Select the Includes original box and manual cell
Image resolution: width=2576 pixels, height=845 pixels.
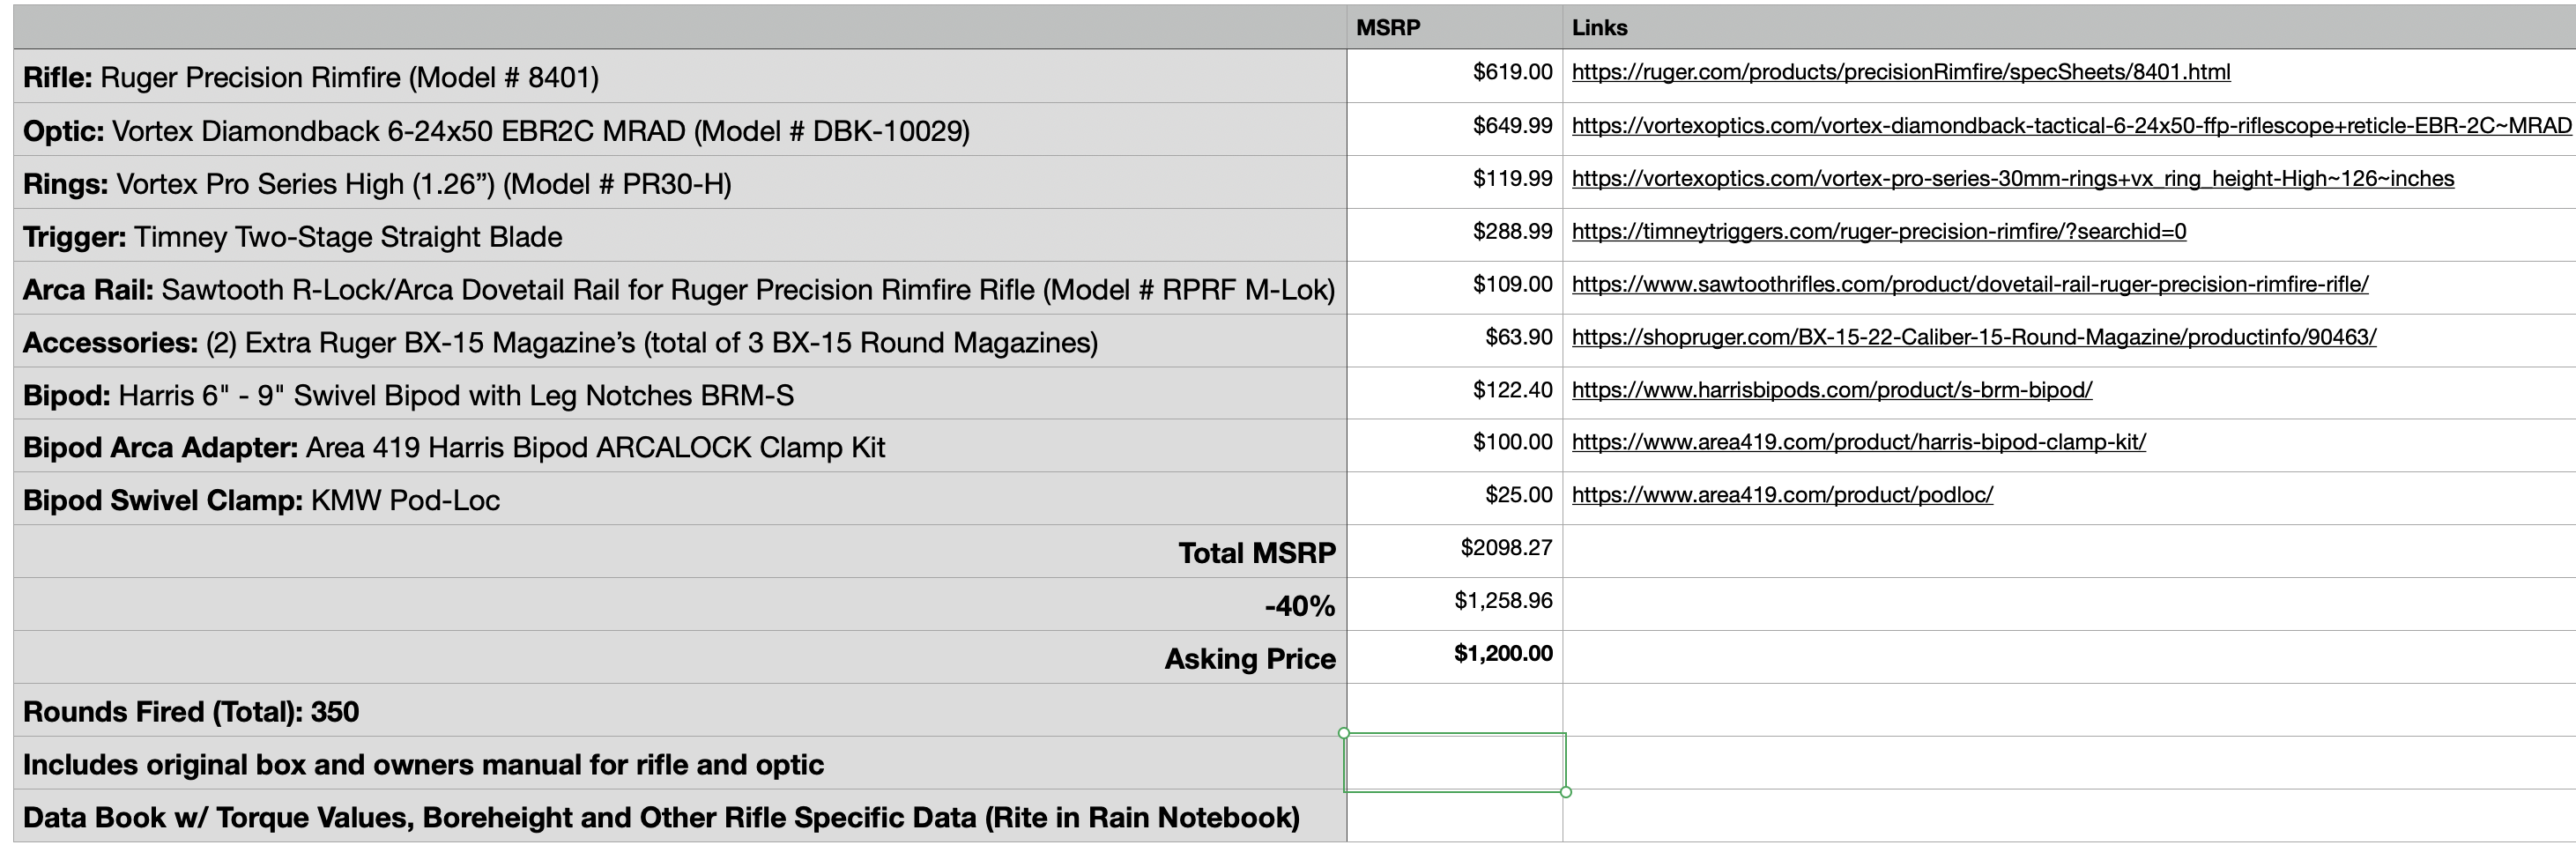(680, 763)
